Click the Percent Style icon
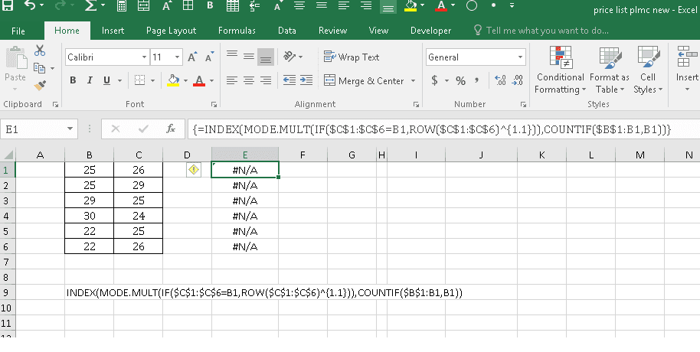This screenshot has width=700, height=352. click(460, 80)
